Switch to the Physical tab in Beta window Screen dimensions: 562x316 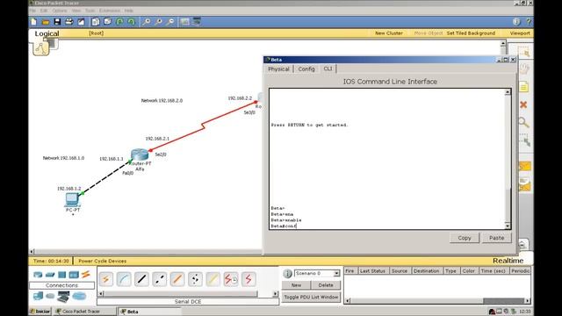[278, 68]
